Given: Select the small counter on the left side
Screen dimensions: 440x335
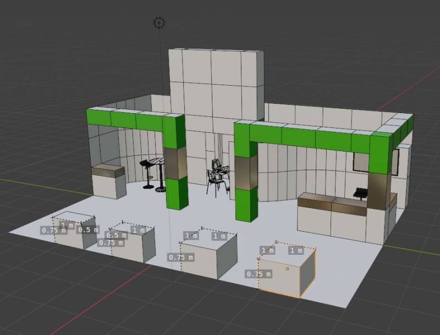Looking at the screenshot, I should tap(107, 181).
